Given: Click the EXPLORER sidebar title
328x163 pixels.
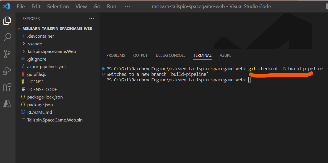Looking at the screenshot, I should pyautogui.click(x=31, y=19).
